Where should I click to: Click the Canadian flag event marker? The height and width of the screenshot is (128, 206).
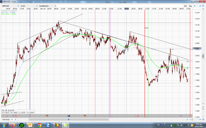click(137, 116)
